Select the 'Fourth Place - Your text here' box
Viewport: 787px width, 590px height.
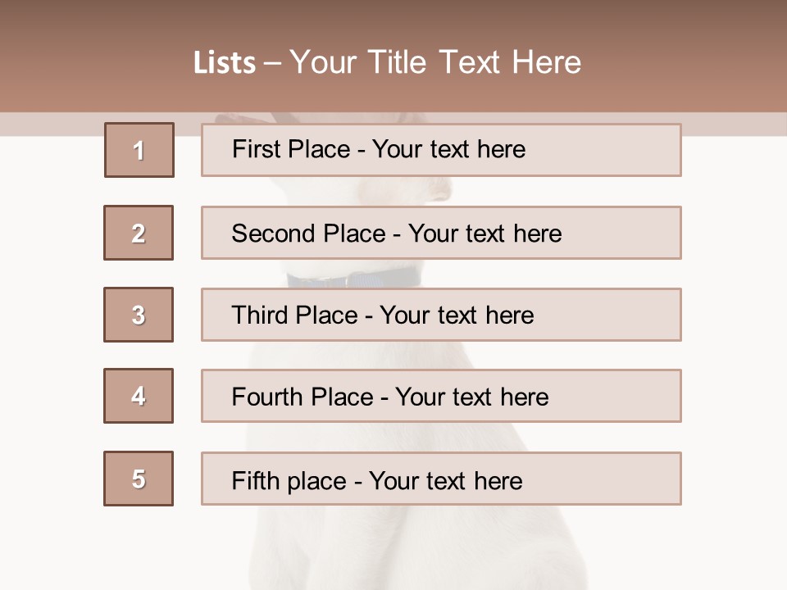coord(441,396)
